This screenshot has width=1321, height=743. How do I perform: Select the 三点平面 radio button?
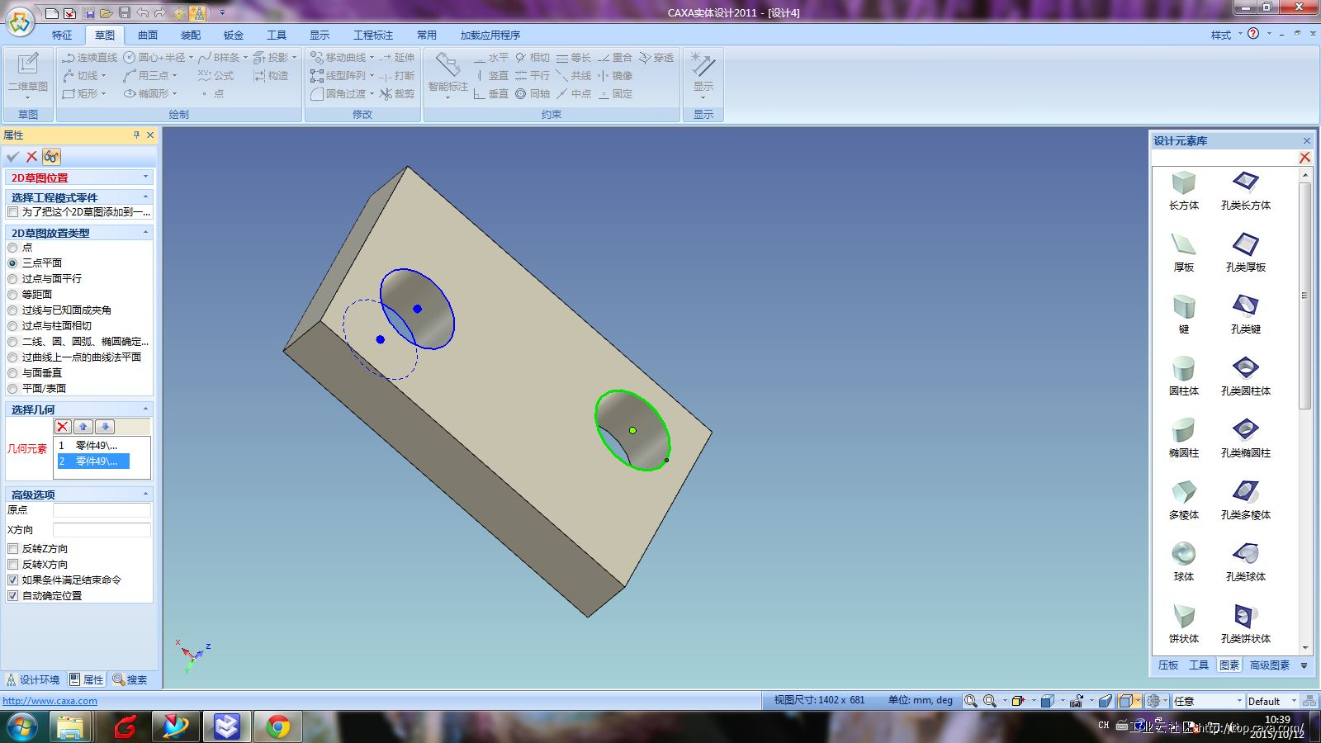[12, 263]
